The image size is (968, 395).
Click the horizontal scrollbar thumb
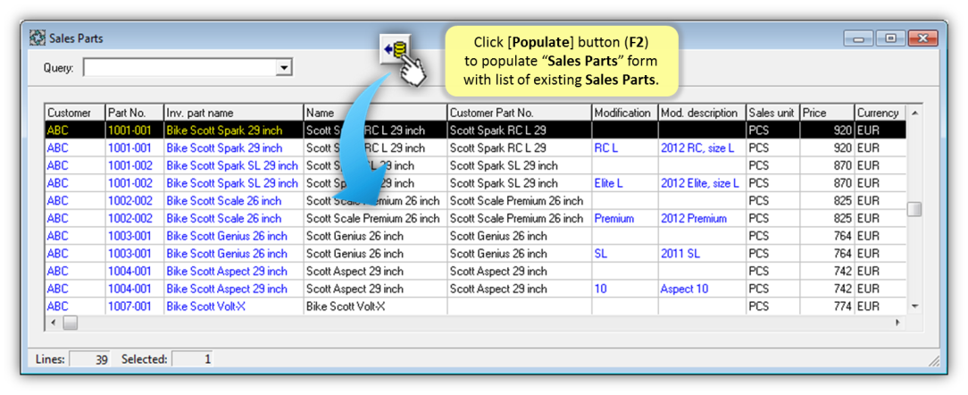pyautogui.click(x=70, y=323)
